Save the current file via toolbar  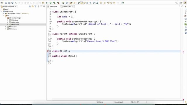click(x=6, y=3)
